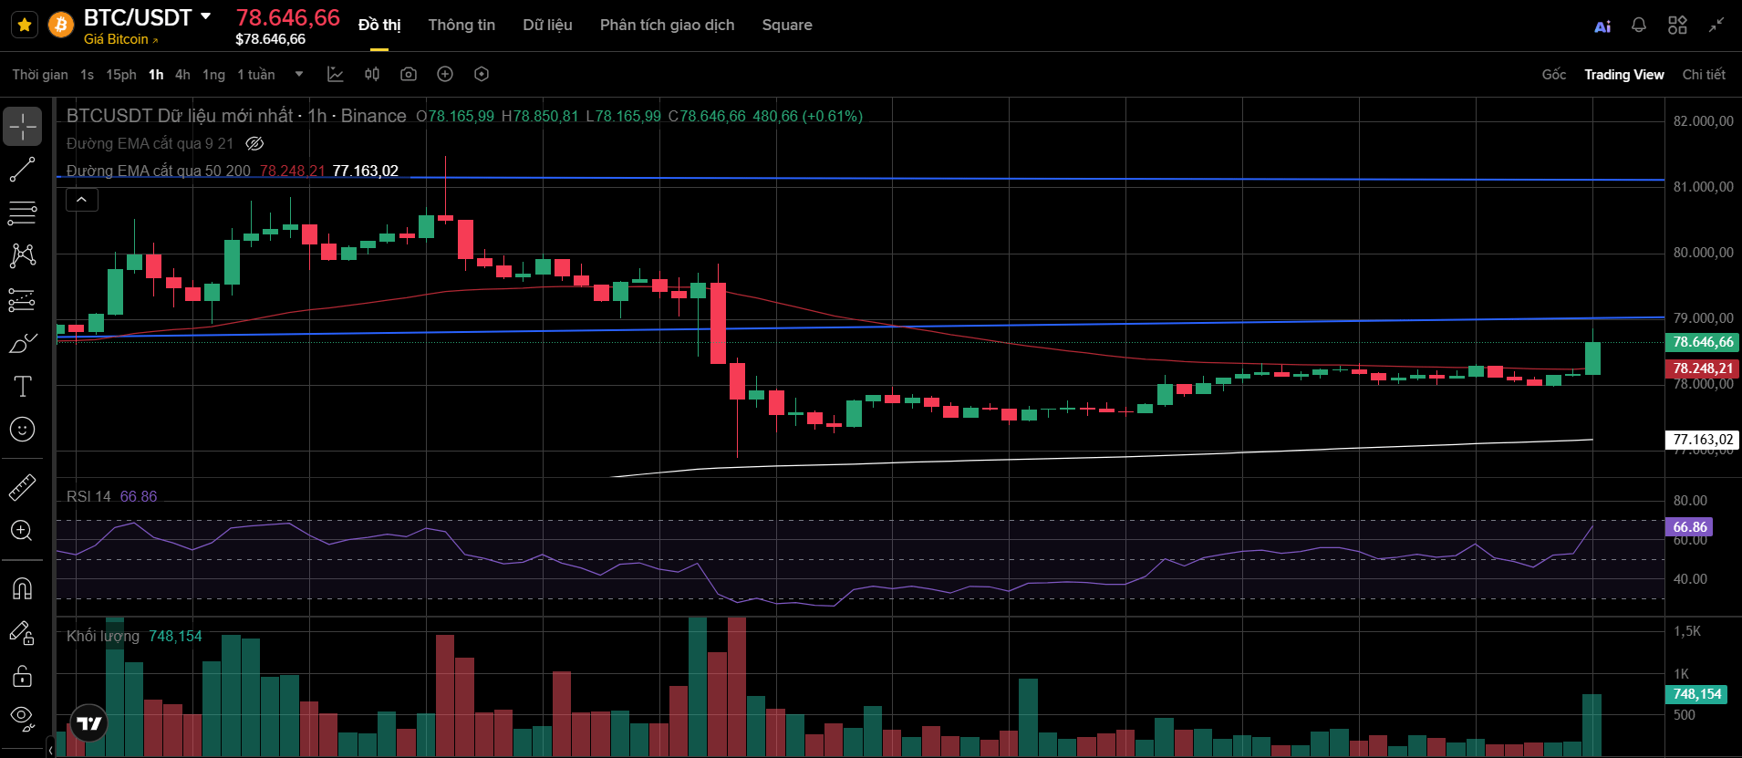
Task: Click the RSI 14 indicator label
Action: tap(88, 496)
